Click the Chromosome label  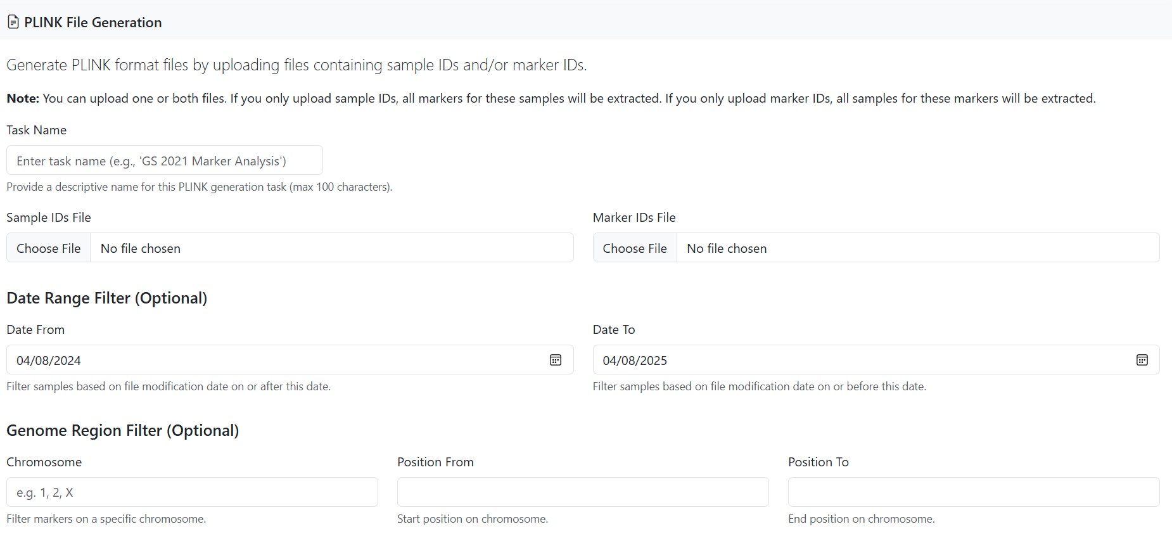point(44,462)
